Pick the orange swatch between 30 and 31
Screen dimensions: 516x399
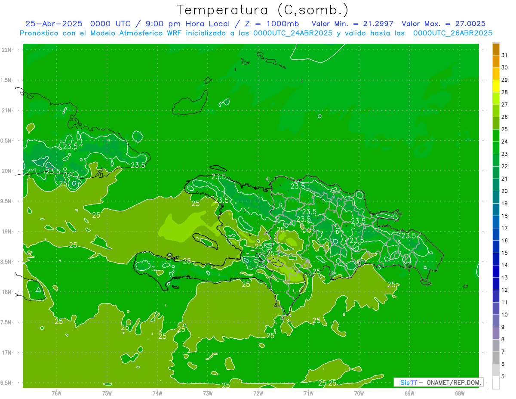tap(496, 62)
